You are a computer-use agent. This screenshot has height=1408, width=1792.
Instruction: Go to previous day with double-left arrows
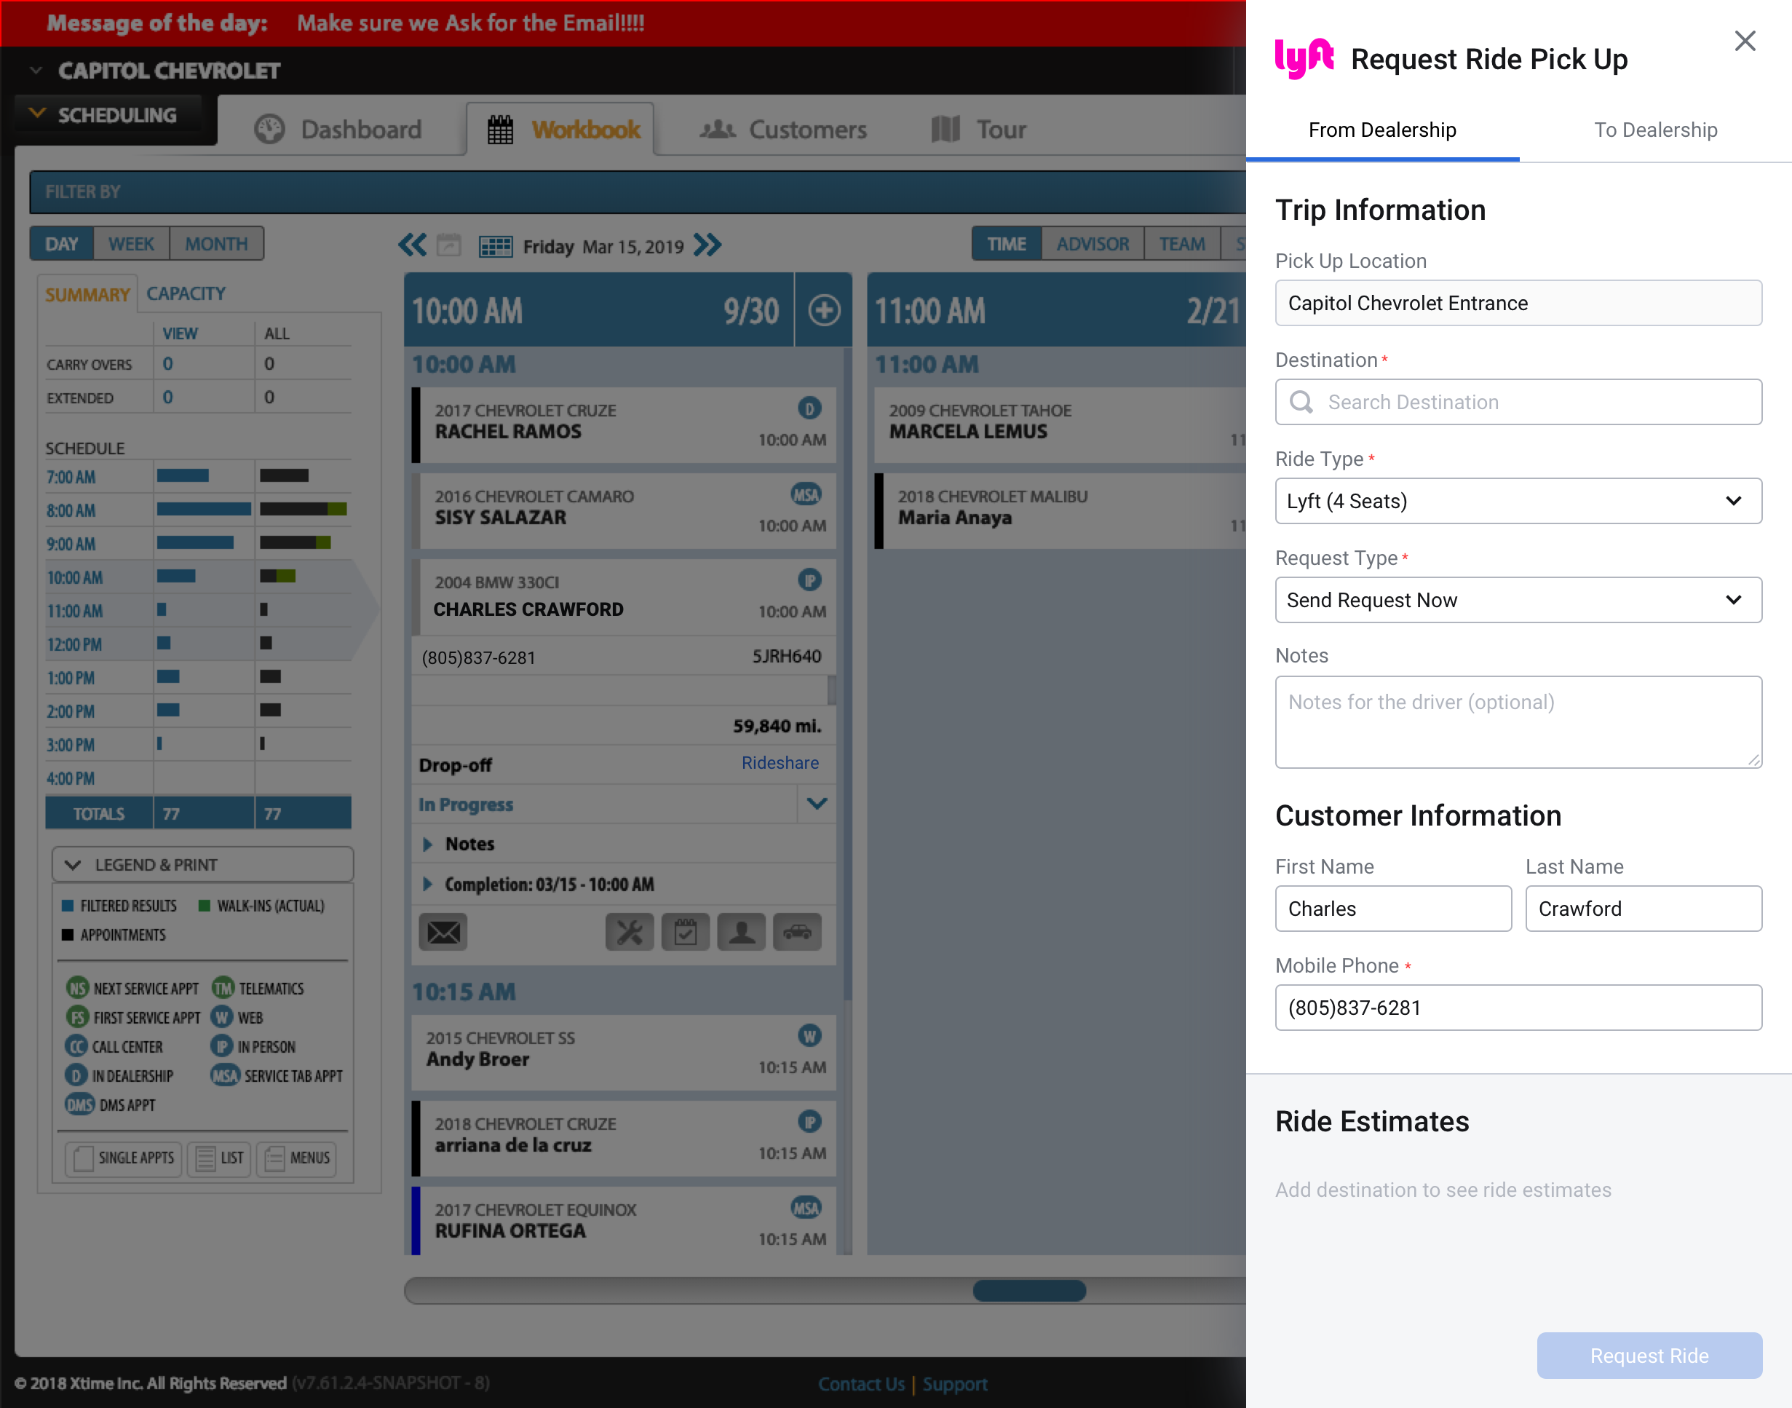[413, 245]
